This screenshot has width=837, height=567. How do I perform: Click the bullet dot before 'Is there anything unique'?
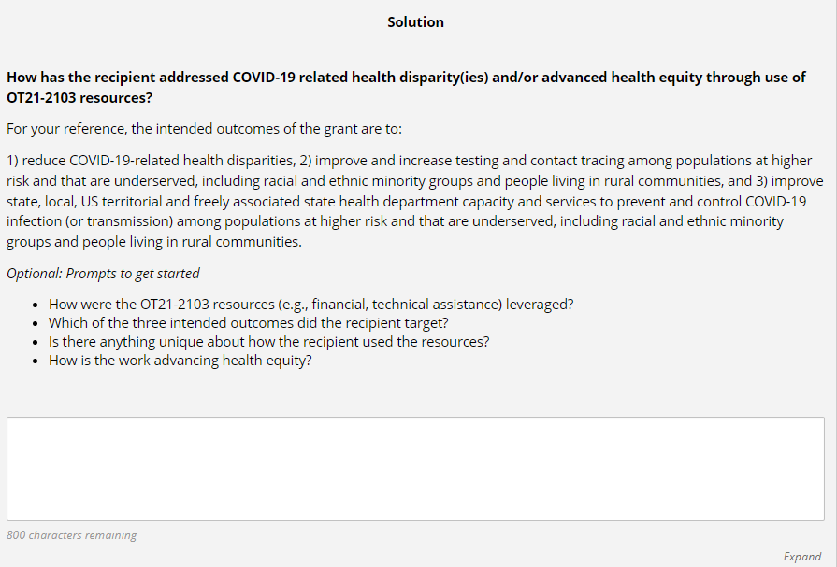point(35,343)
